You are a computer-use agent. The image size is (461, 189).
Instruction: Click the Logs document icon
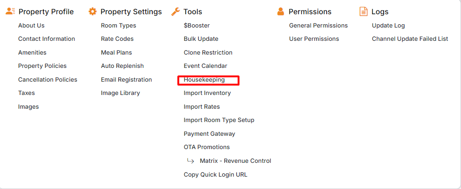tap(363, 11)
